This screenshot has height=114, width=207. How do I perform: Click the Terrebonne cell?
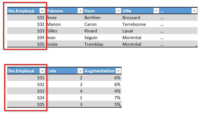tap(134, 24)
